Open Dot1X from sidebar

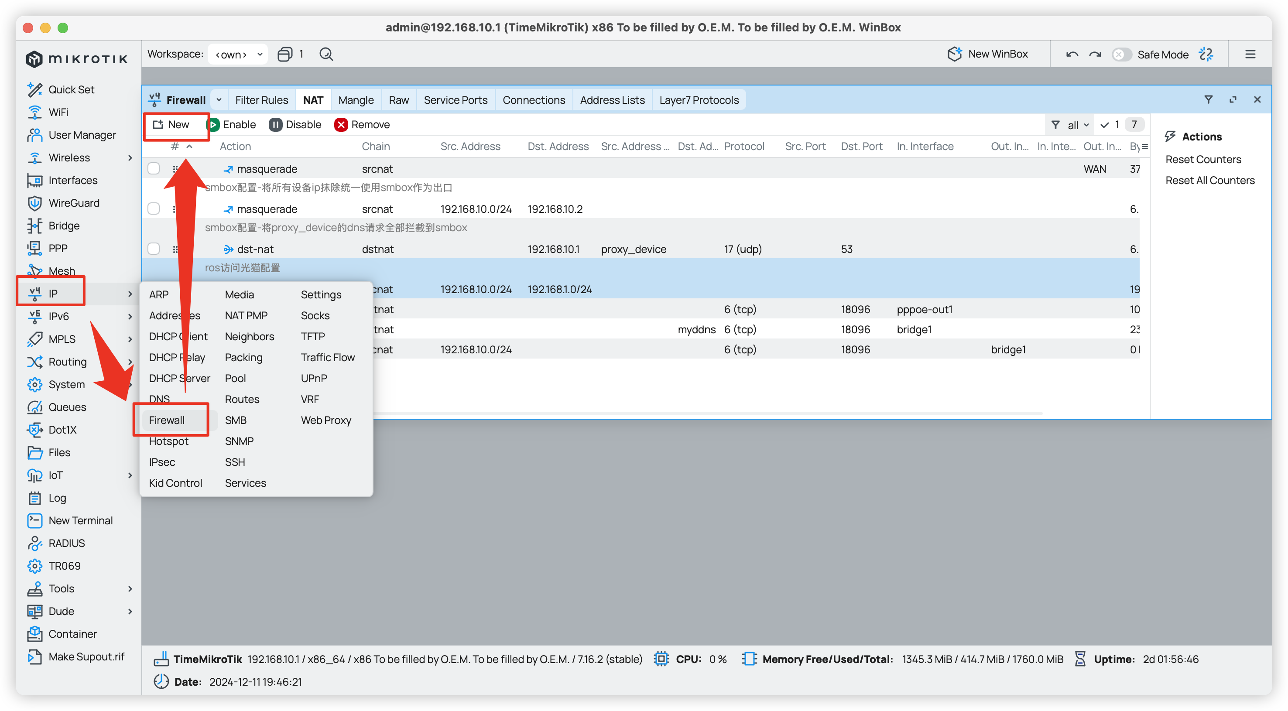point(52,430)
